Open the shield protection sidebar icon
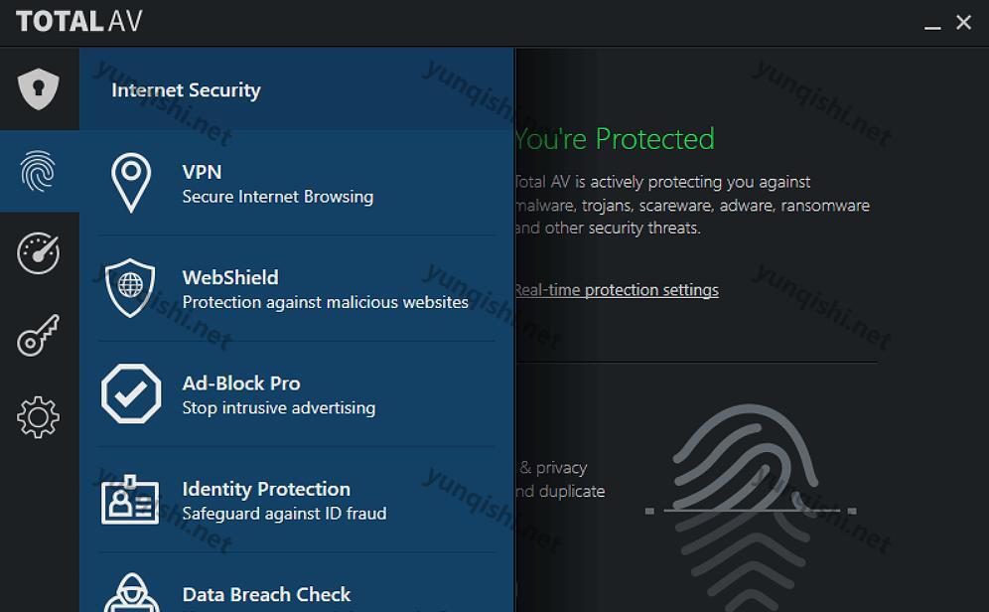The image size is (989, 612). (39, 89)
